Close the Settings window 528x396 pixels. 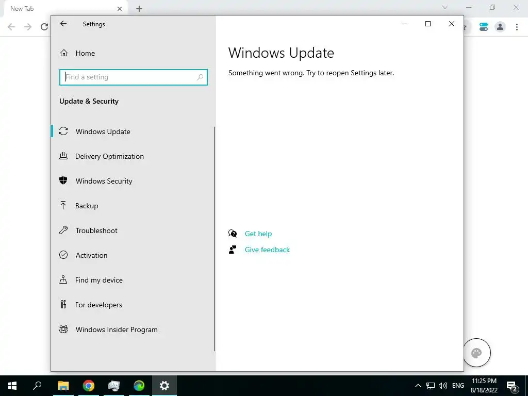pyautogui.click(x=452, y=24)
